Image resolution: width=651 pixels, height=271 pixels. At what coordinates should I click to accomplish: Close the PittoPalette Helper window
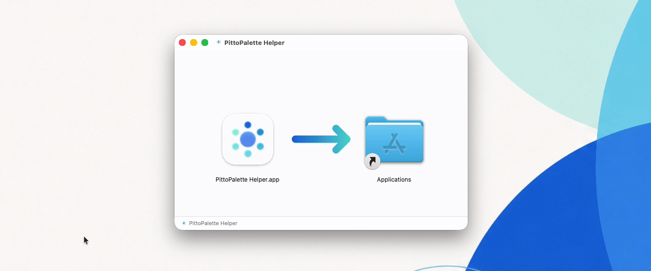(x=182, y=42)
